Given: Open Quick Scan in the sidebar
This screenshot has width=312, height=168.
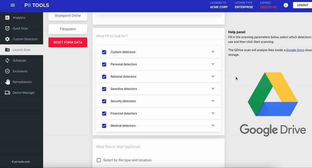Looking at the screenshot, I should click(21, 28).
